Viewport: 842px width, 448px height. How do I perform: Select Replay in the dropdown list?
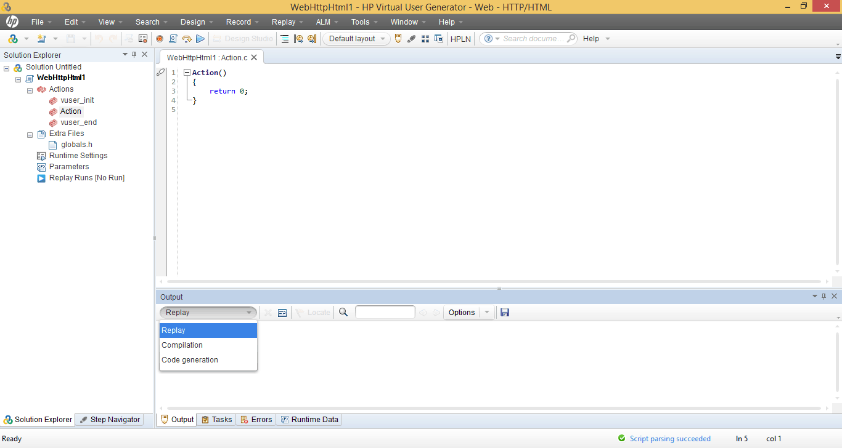[x=208, y=330]
